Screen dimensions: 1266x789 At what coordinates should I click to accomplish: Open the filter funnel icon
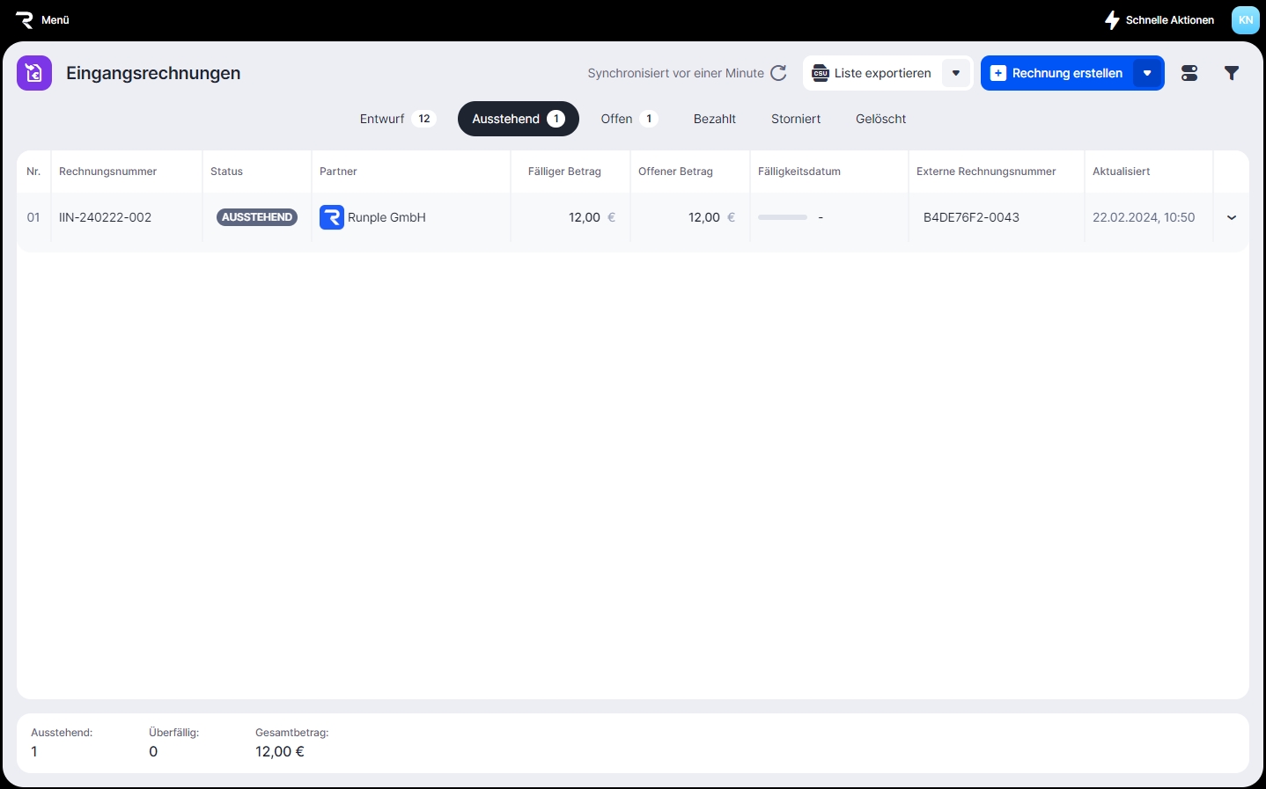click(x=1232, y=73)
